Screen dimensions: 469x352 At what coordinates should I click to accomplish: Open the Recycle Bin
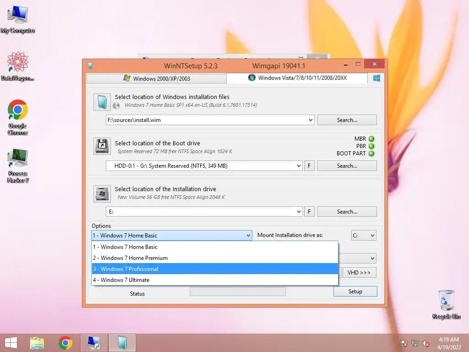446,304
